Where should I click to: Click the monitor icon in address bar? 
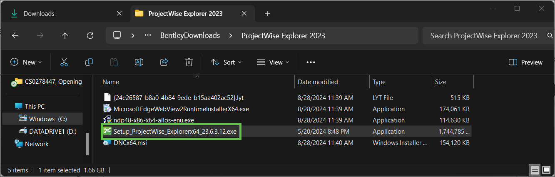[117, 35]
